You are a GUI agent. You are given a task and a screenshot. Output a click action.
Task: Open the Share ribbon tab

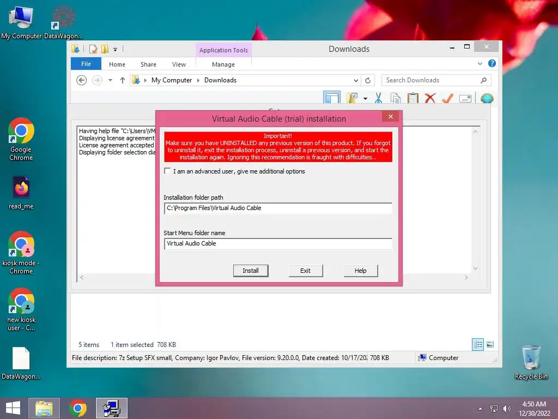click(x=148, y=64)
